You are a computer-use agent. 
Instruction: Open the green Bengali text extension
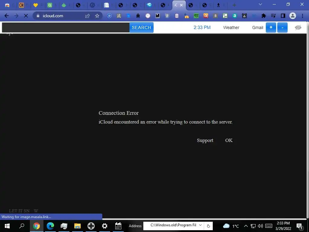click(x=196, y=16)
